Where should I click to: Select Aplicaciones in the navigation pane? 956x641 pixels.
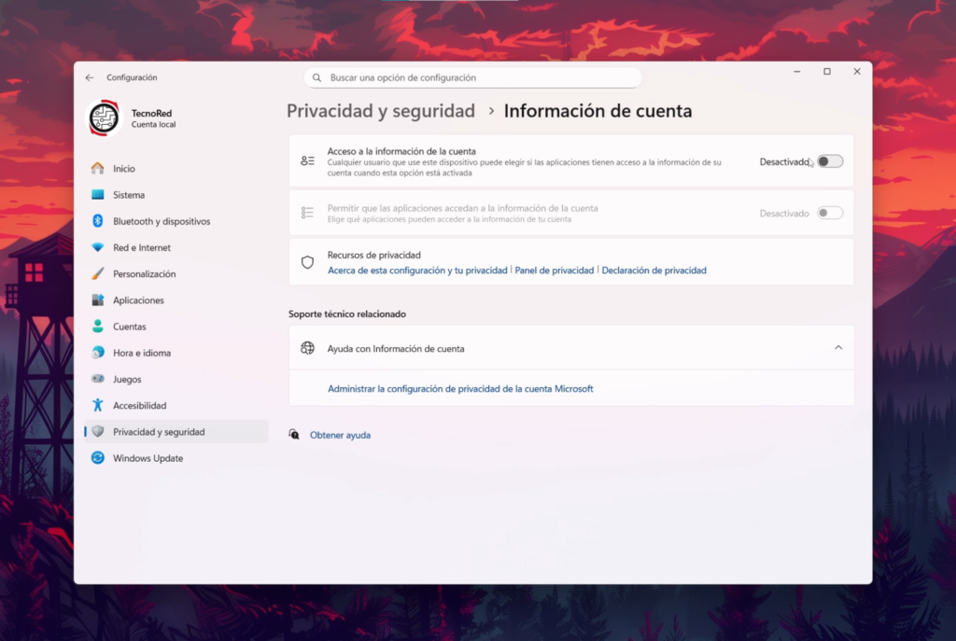point(141,300)
